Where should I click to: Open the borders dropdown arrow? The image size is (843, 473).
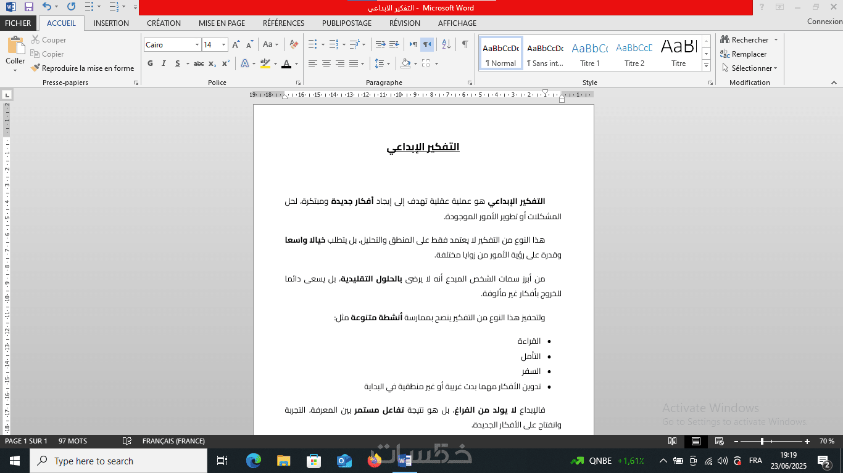436,63
